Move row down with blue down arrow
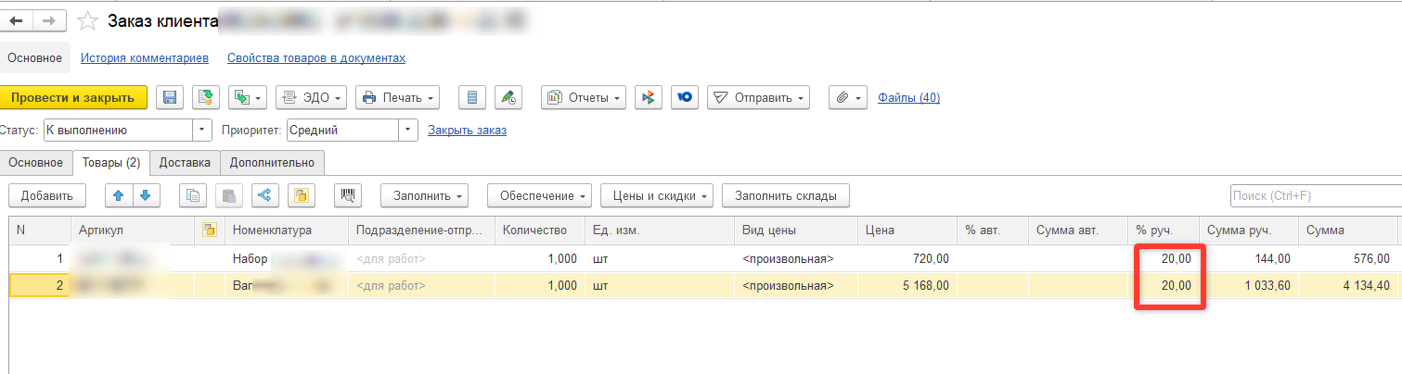 tap(148, 195)
